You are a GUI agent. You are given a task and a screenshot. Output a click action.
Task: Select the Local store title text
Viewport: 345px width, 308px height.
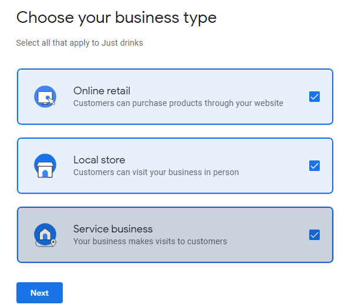click(x=99, y=160)
